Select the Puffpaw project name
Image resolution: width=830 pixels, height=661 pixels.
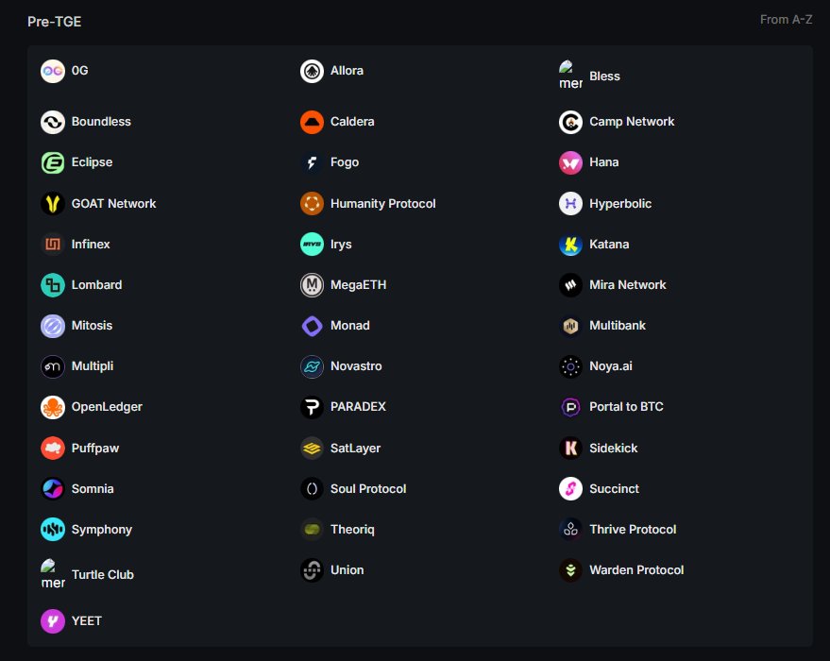[x=95, y=449]
